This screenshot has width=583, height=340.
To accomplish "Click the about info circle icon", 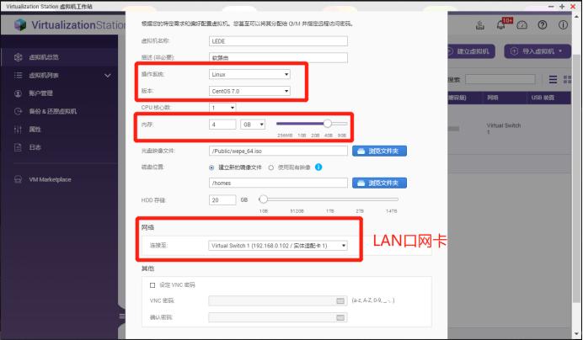I will coord(563,25).
